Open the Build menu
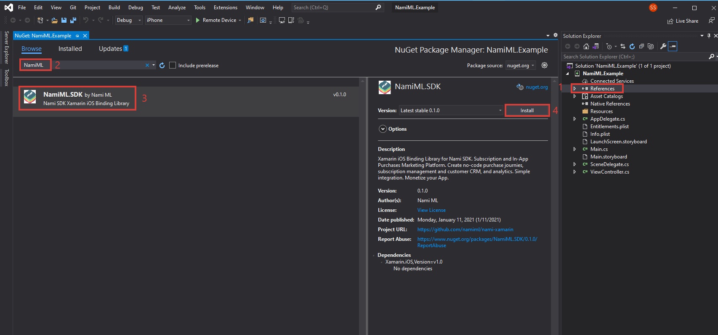The height and width of the screenshot is (335, 718). [x=114, y=8]
